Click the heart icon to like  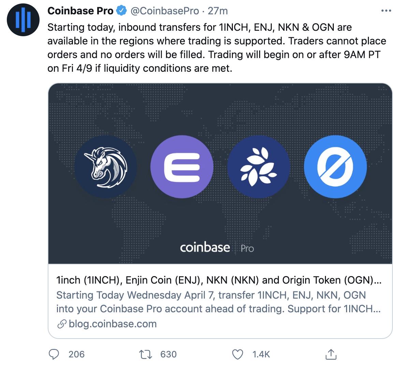point(239,354)
